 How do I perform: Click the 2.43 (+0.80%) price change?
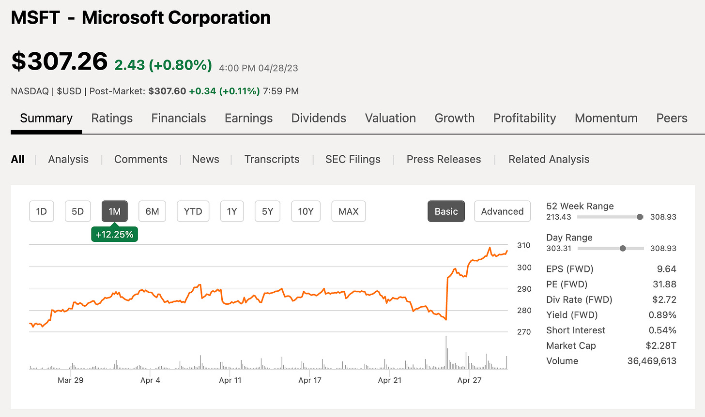click(163, 65)
